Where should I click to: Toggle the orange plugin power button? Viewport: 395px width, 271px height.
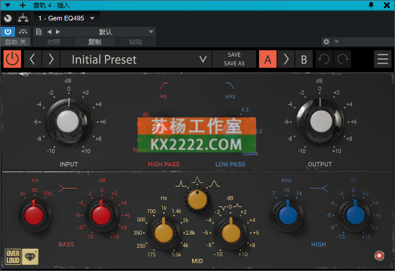12,59
